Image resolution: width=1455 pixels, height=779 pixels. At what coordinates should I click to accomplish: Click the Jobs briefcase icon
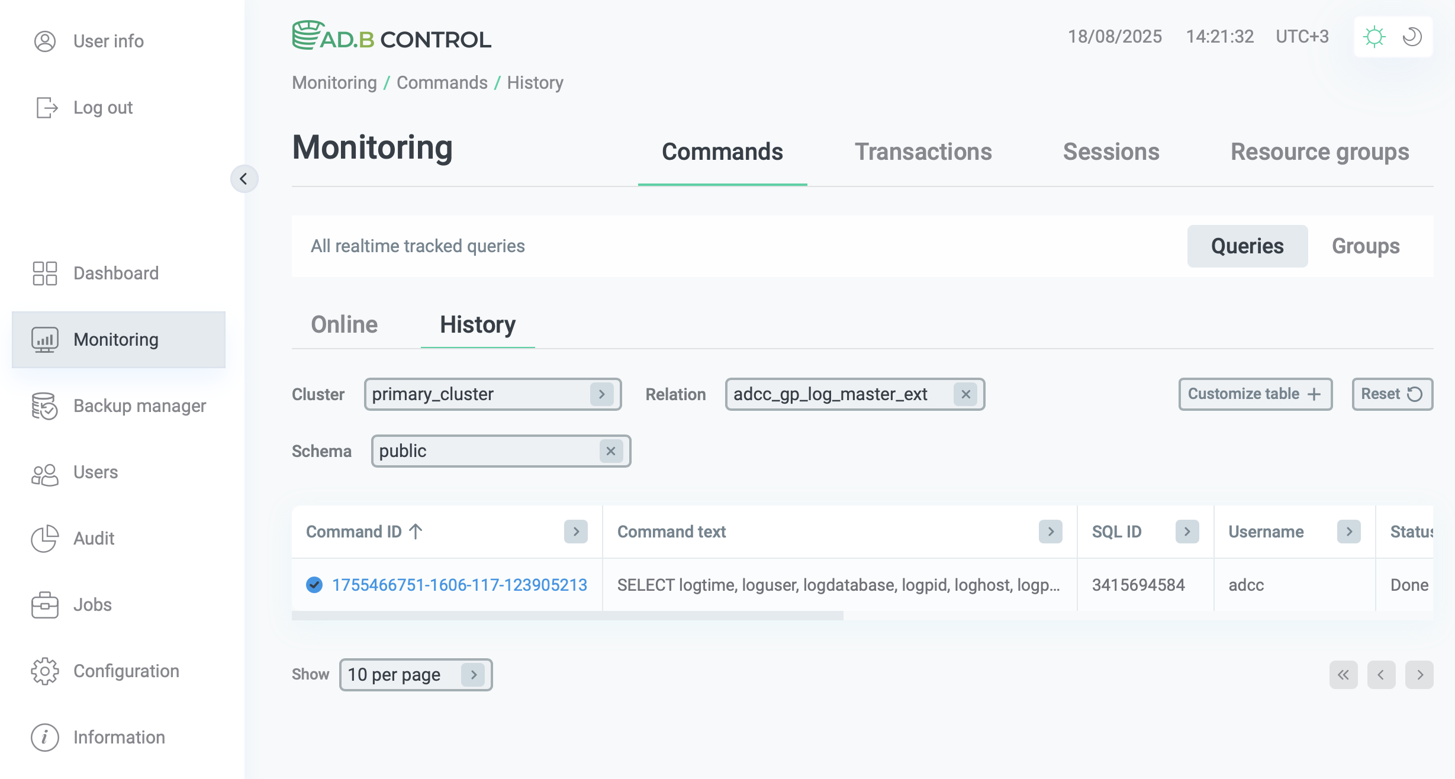(44, 605)
